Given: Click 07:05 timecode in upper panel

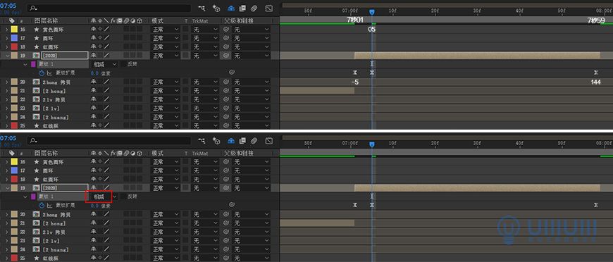Looking at the screenshot, I should pos(8,6).
